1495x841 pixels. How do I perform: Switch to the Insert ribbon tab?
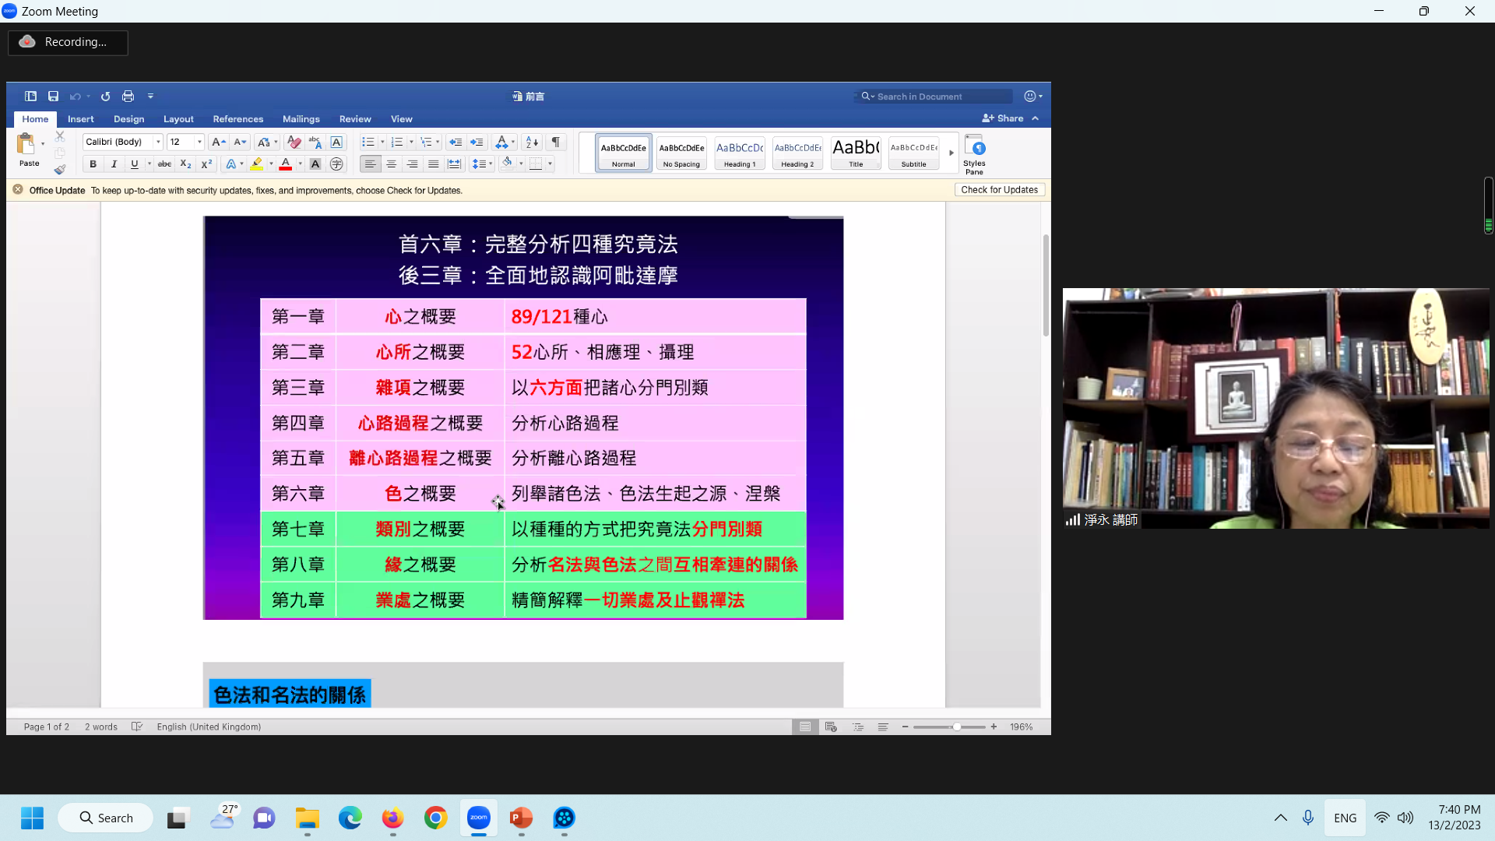tap(80, 119)
